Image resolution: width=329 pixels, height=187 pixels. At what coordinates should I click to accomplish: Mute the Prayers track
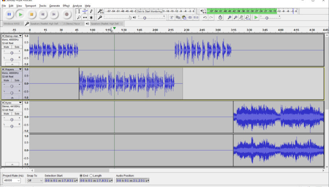pos(6,80)
